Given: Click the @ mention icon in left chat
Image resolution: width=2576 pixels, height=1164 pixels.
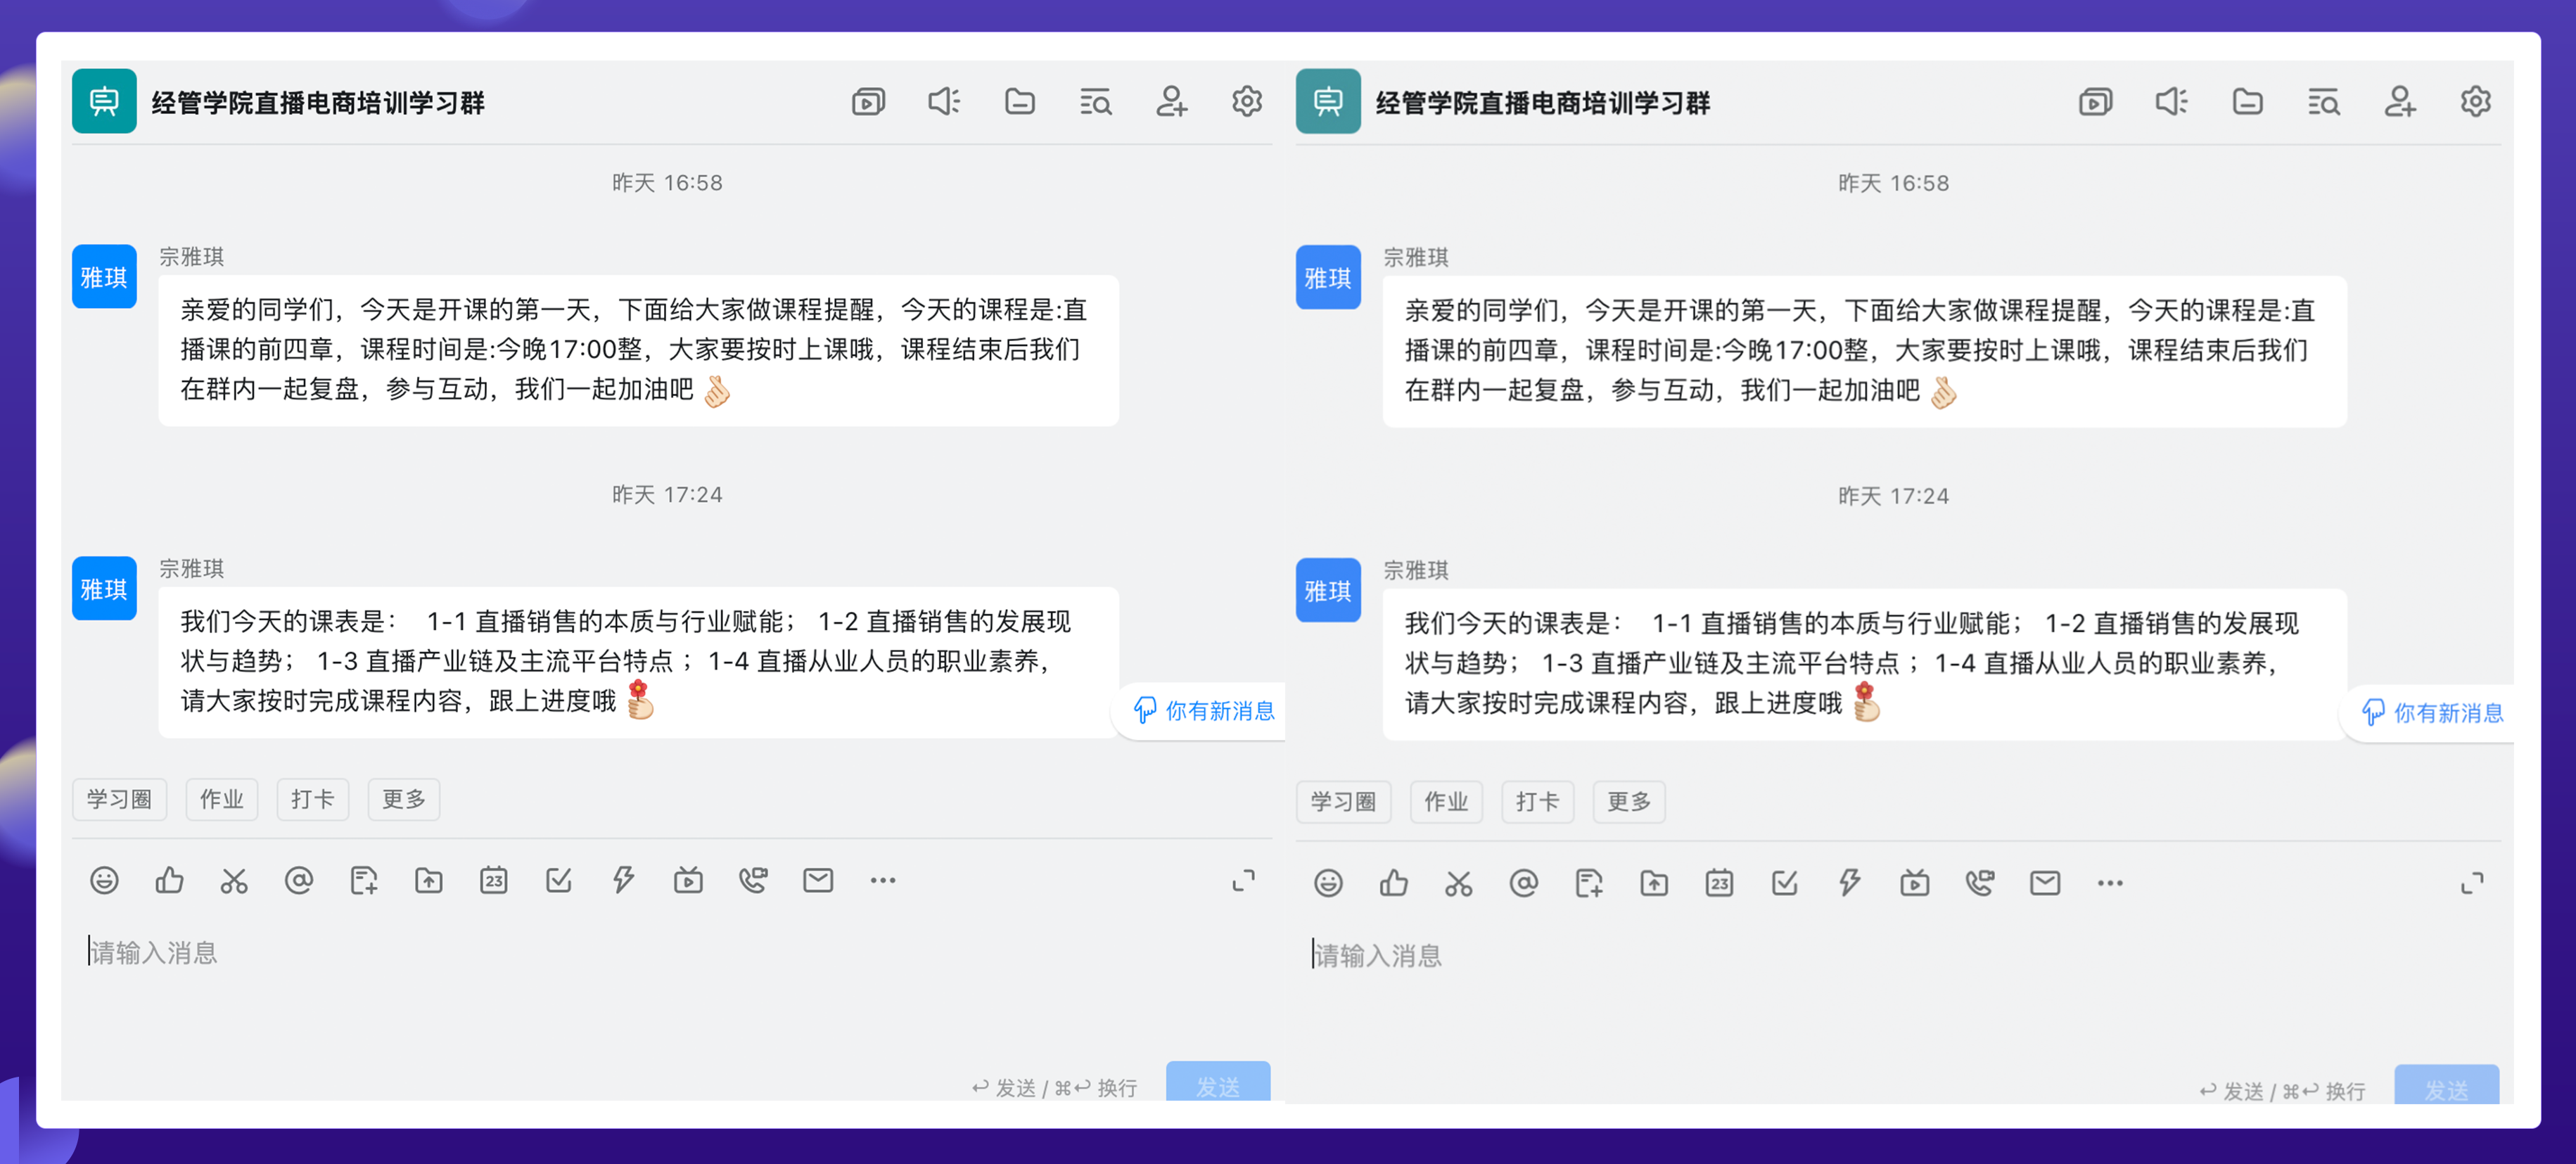Looking at the screenshot, I should tap(299, 880).
